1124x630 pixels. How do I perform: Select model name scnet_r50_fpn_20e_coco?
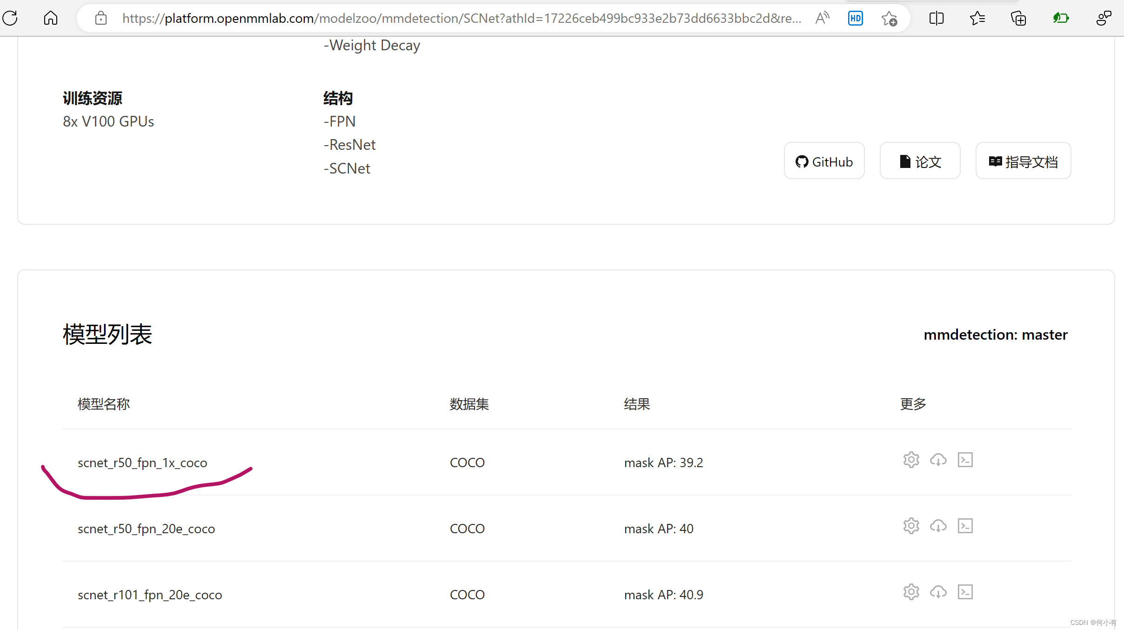(146, 529)
